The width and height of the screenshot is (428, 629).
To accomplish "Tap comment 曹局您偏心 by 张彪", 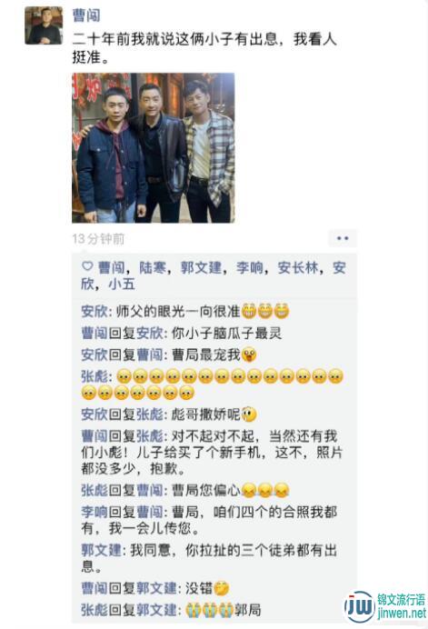I will coord(185,490).
